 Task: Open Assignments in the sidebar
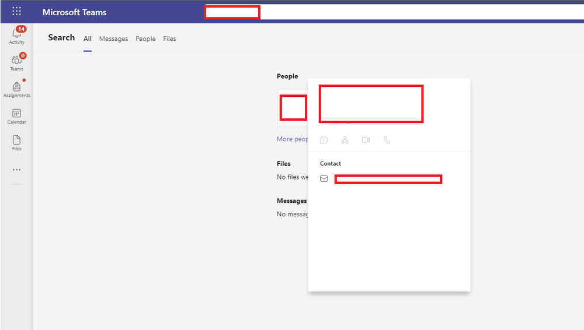[x=17, y=89]
